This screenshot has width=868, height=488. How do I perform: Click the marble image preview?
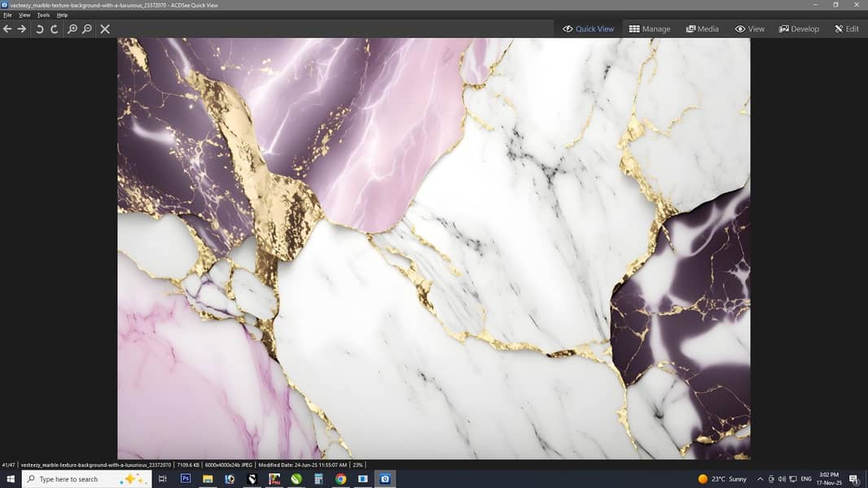point(433,248)
